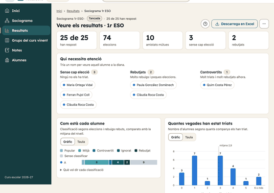The width and height of the screenshot is (274, 193).
Task: Click the Rebutjat segment showing 2
Action: tap(127, 162)
